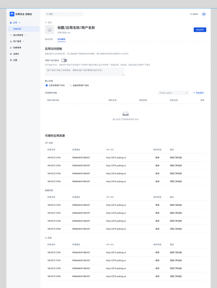Viewport: 217px width, 288px height.
Task: Click the yu user avatar
Action: [204, 14]
